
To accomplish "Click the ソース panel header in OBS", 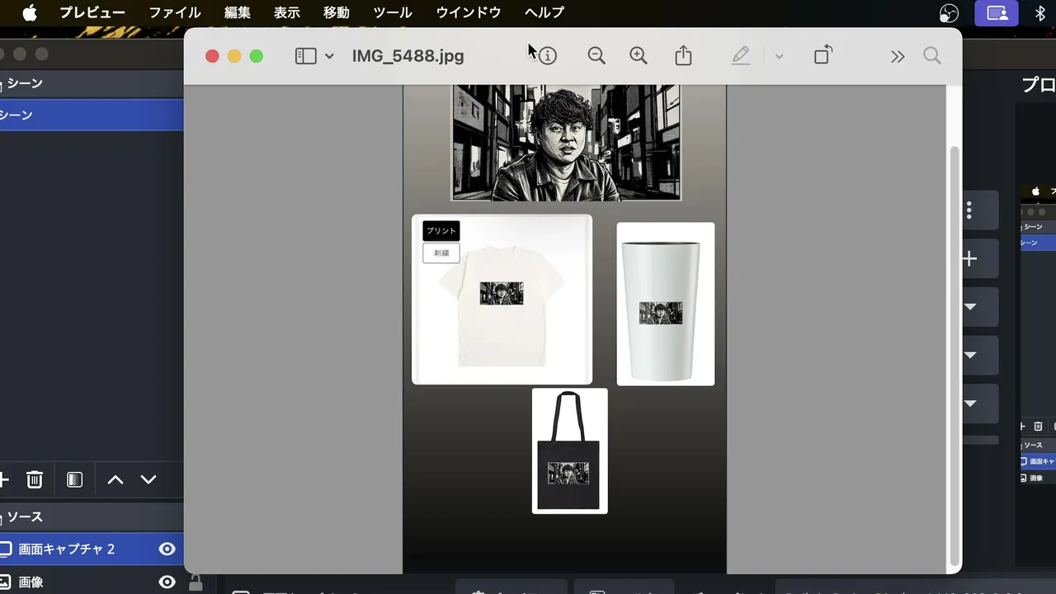I will coord(92,517).
